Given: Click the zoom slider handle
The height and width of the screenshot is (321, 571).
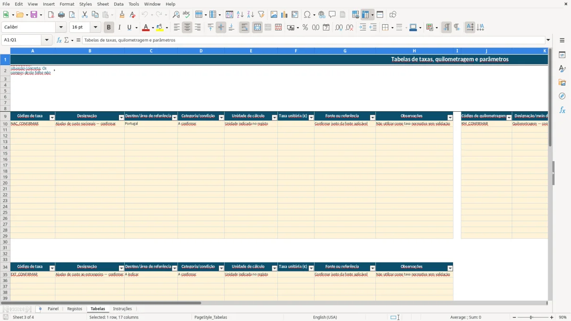Looking at the screenshot, I should click(532, 317).
